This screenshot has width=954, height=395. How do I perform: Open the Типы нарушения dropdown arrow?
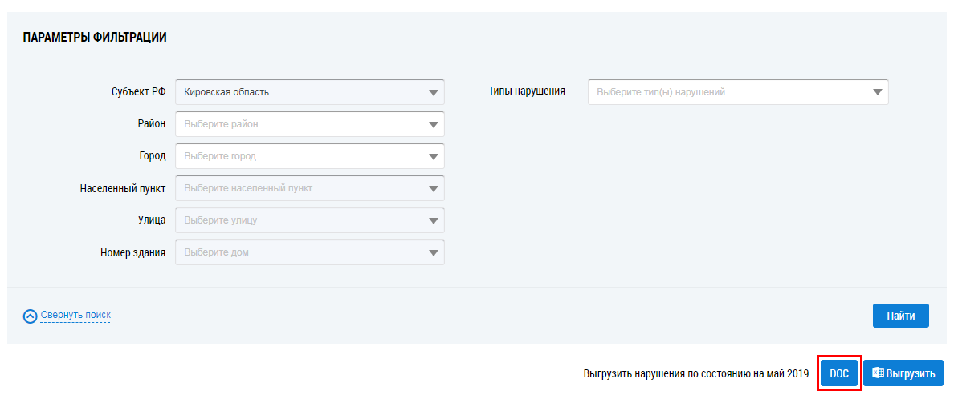click(x=878, y=92)
